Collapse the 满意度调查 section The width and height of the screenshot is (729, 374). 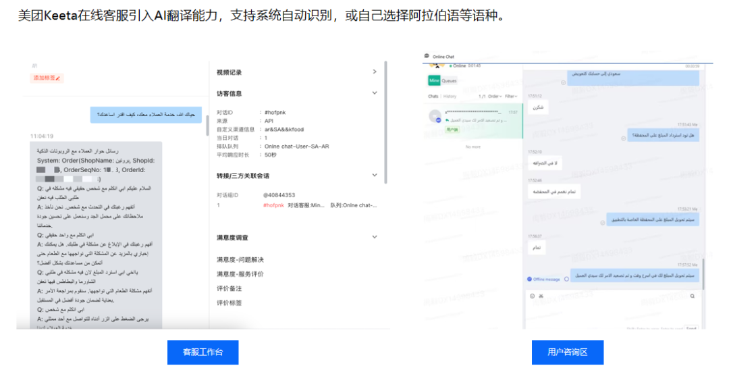click(374, 237)
